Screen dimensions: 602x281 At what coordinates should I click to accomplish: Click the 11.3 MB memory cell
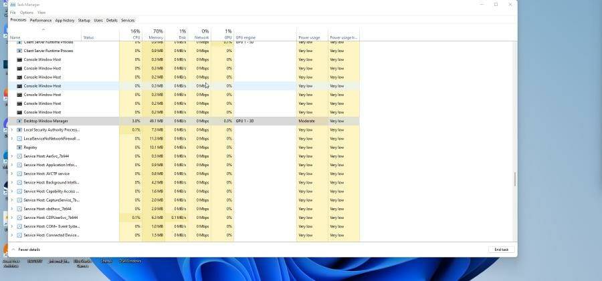153,139
